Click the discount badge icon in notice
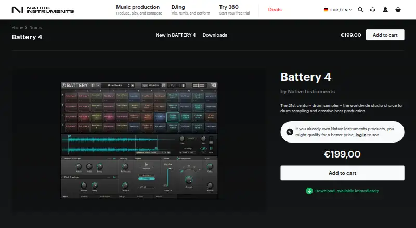The height and width of the screenshot is (228, 416). click(290, 132)
